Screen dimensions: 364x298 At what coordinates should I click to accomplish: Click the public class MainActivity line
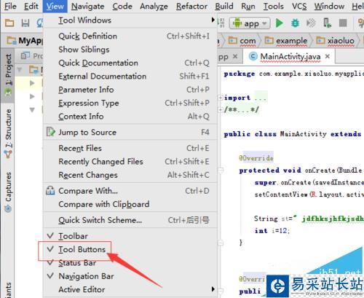click(x=293, y=134)
